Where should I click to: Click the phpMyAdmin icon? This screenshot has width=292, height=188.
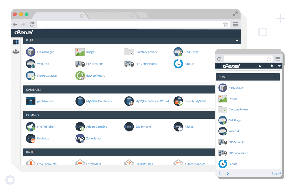coord(31,101)
